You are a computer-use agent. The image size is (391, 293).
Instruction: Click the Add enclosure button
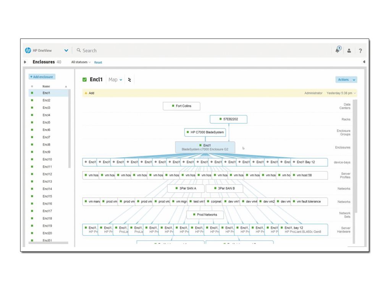coord(42,77)
